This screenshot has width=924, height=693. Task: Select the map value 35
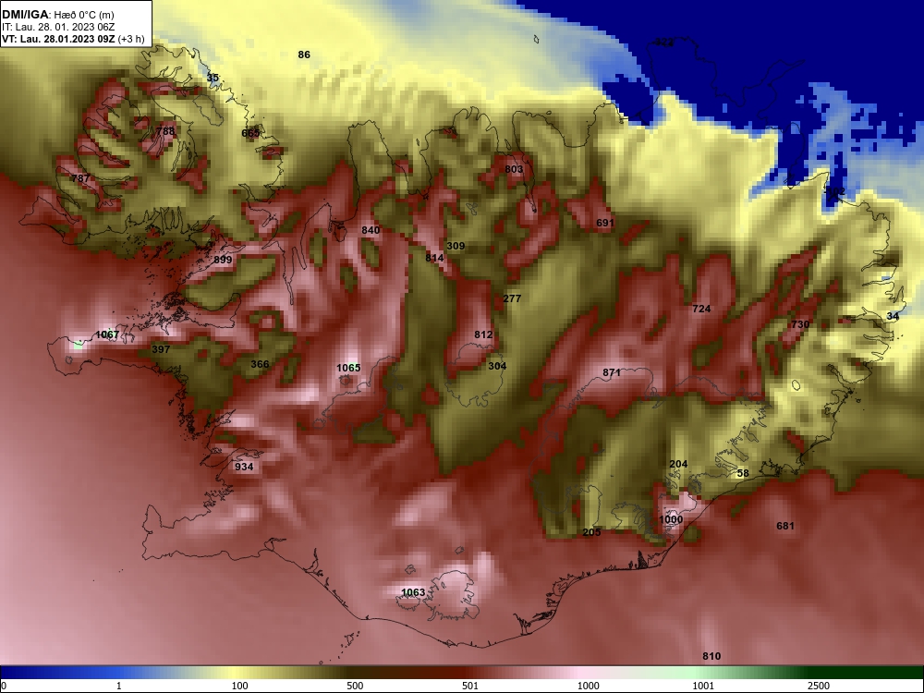tap(213, 78)
